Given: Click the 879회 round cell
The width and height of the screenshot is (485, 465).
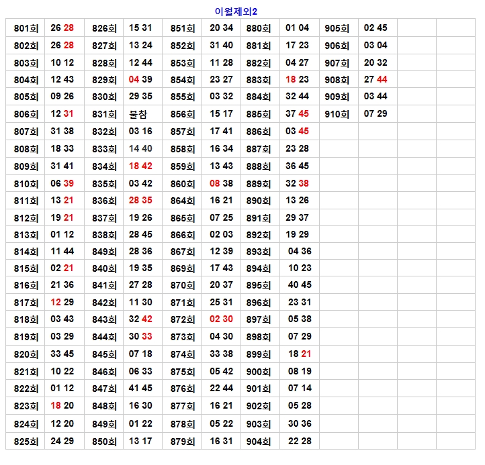Looking at the screenshot, I should [183, 441].
